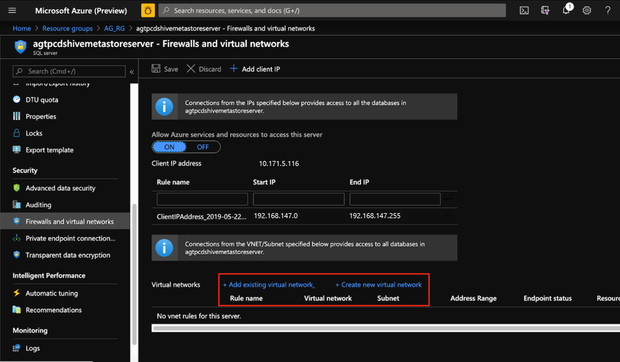
Task: Click the Add client IP plus icon
Action: [233, 69]
